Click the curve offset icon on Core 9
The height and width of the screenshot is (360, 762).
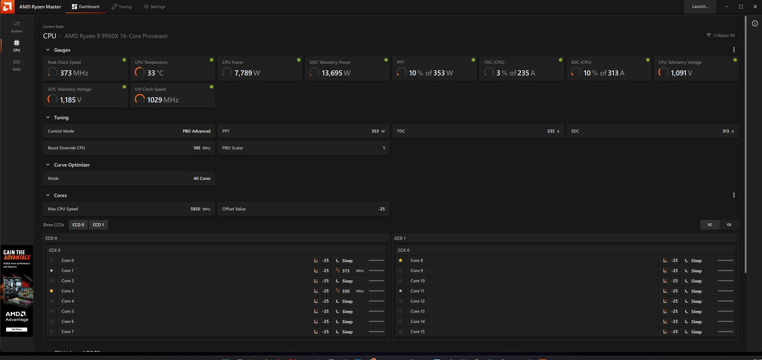[666, 271]
